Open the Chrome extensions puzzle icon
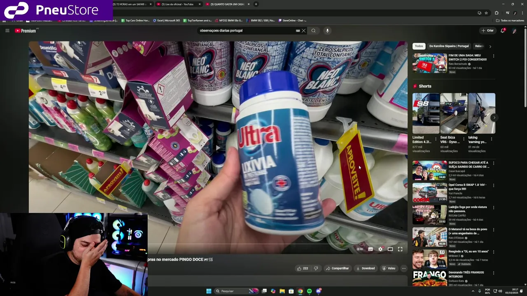This screenshot has height=296, width=527. (497, 13)
